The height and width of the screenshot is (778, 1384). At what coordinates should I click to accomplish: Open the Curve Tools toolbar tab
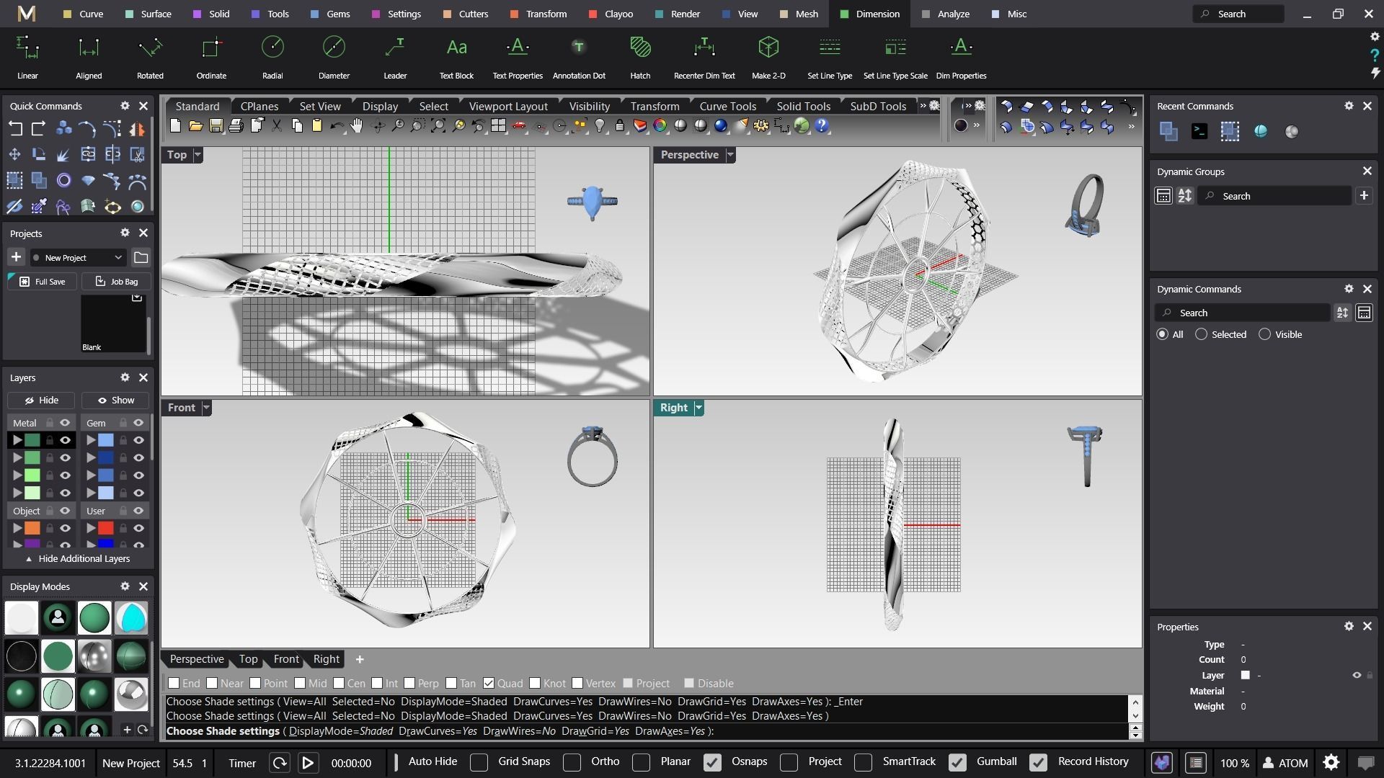(727, 106)
